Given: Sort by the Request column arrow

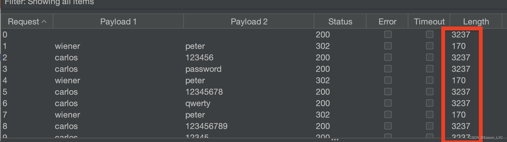Looking at the screenshot, I should (x=44, y=22).
